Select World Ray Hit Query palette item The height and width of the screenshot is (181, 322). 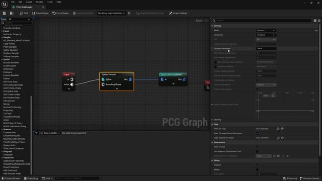[13, 123]
